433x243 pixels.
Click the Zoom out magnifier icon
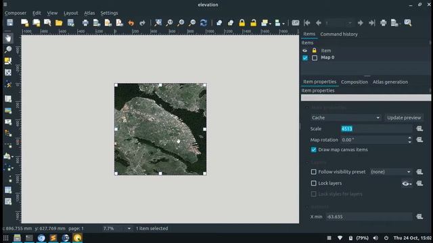[x=192, y=22]
